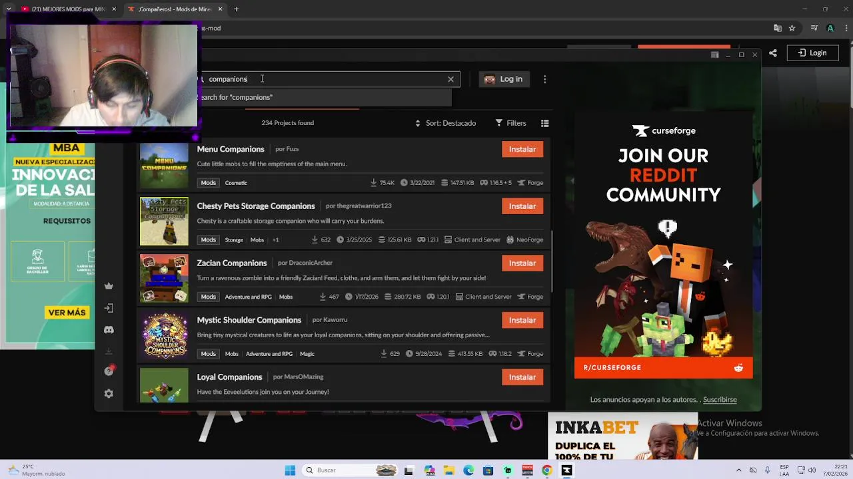
Task: Click the Mods badge on Menu Companions
Action: (209, 183)
